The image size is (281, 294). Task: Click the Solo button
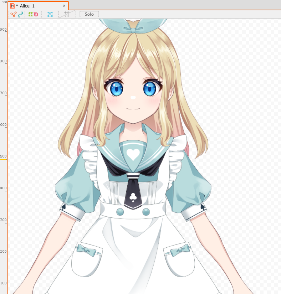pos(89,14)
